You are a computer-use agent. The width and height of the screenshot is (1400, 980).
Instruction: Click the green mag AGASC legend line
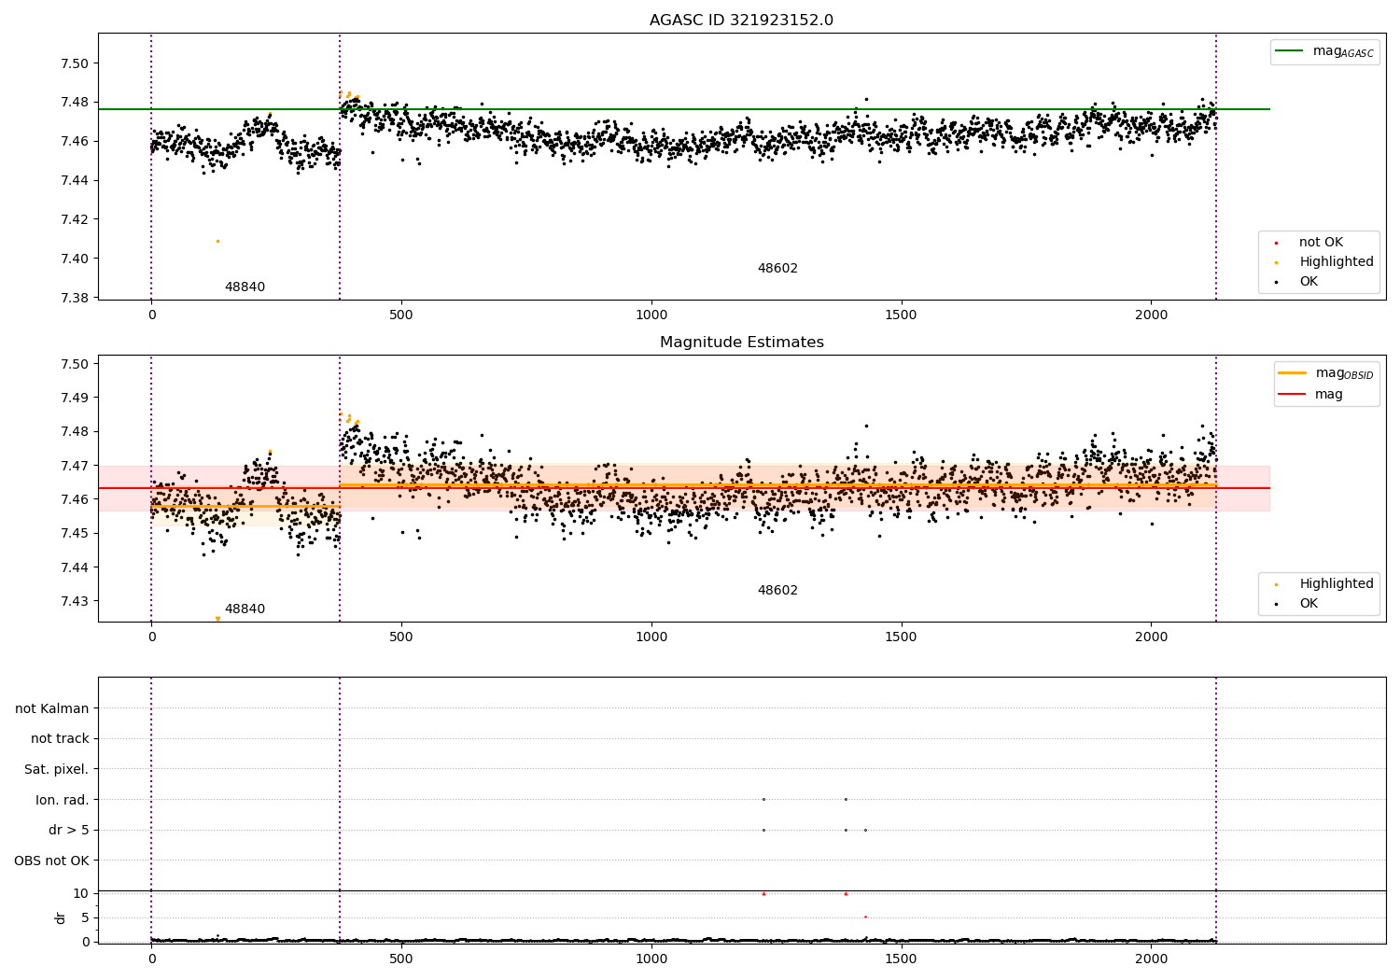(1291, 51)
